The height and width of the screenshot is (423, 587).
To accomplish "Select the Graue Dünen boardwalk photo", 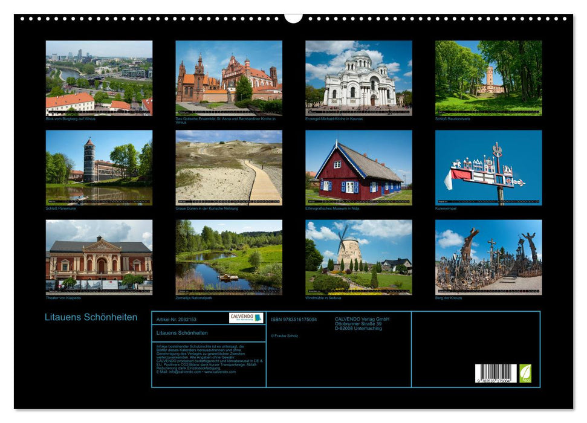I will tap(229, 167).
